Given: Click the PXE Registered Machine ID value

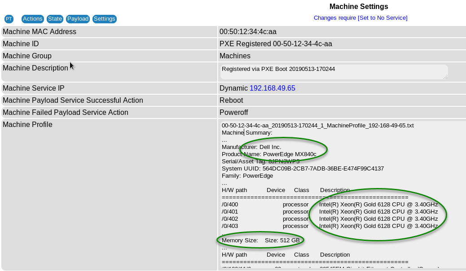Looking at the screenshot, I should (276, 44).
